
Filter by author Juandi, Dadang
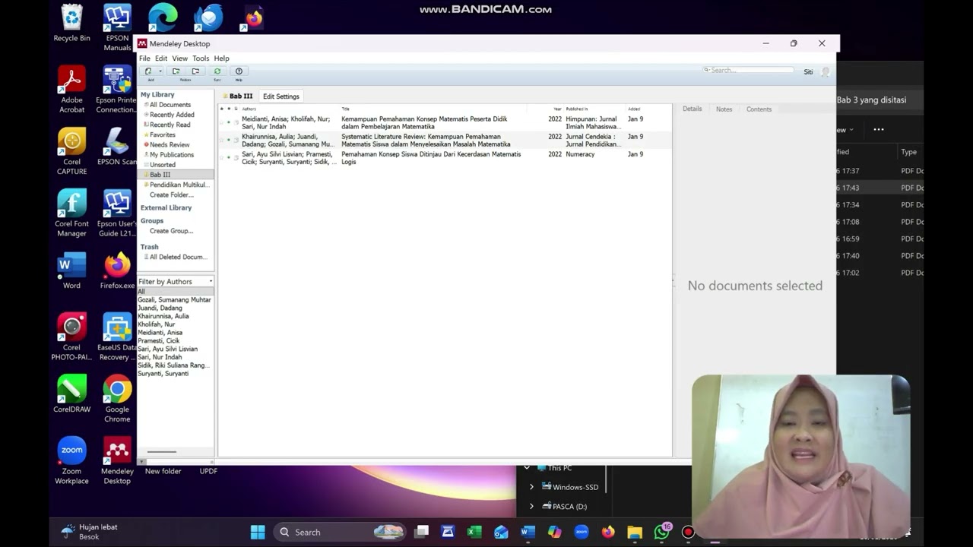click(160, 308)
